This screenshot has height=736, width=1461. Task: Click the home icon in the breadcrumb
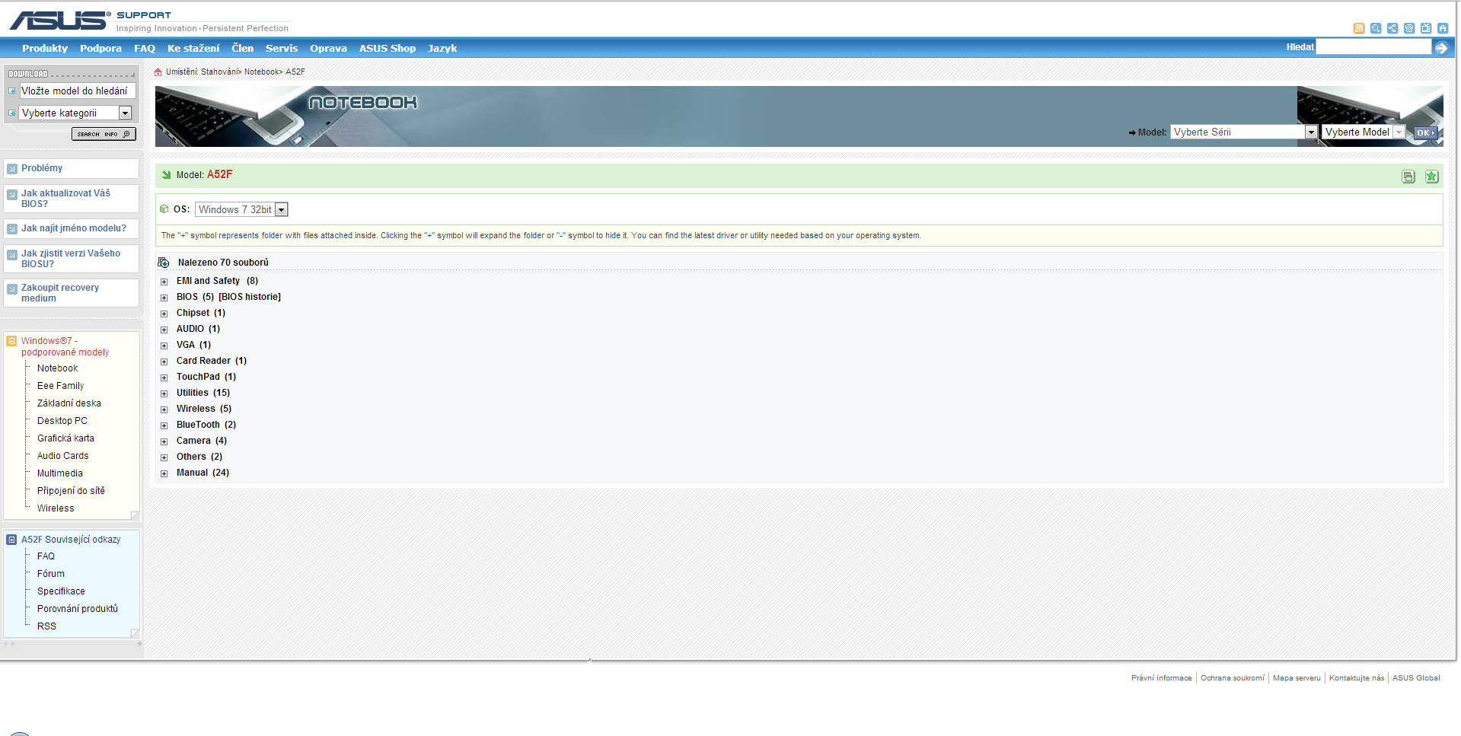pos(158,72)
